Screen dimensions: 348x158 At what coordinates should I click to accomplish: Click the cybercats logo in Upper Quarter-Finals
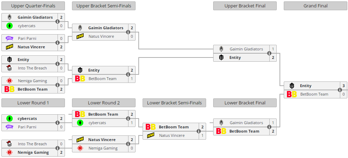(x=10, y=26)
